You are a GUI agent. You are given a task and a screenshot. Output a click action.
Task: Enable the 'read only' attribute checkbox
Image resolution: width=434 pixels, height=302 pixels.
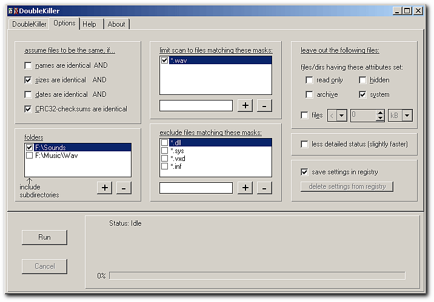(x=309, y=80)
